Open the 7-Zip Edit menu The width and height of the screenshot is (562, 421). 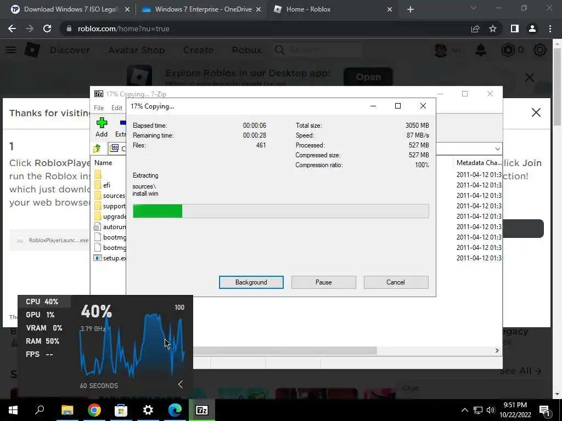117,108
